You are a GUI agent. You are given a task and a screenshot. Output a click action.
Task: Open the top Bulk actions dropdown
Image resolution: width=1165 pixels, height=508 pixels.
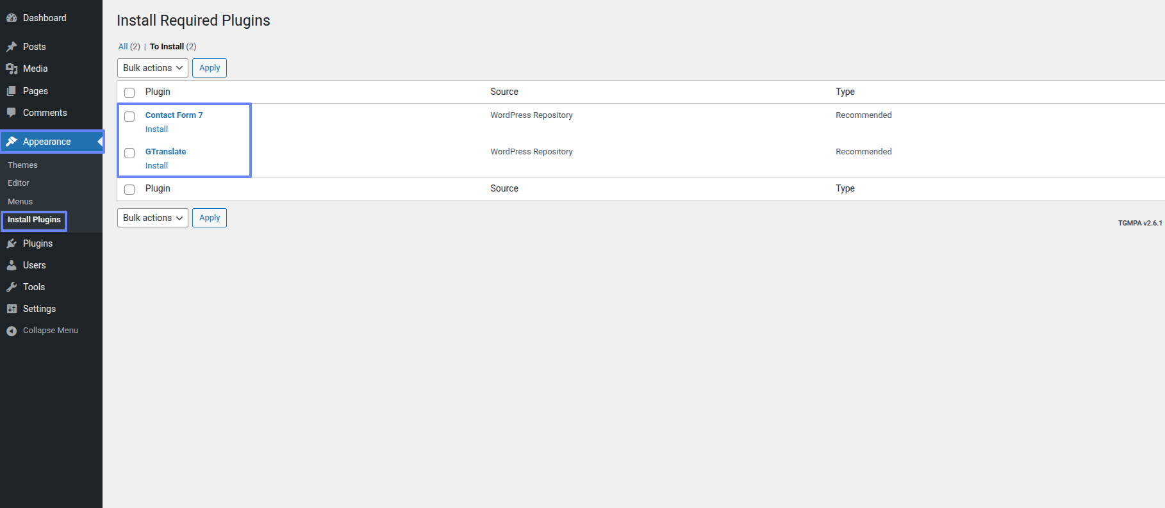tap(153, 68)
